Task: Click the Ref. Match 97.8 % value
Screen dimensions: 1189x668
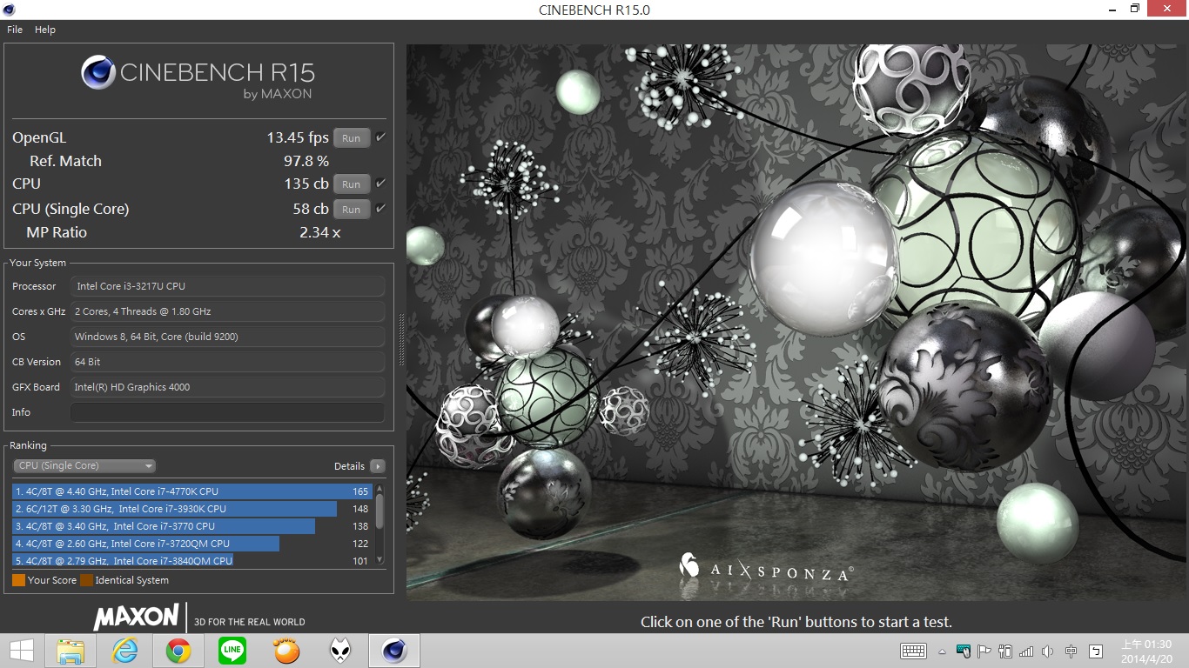Action: 306,161
